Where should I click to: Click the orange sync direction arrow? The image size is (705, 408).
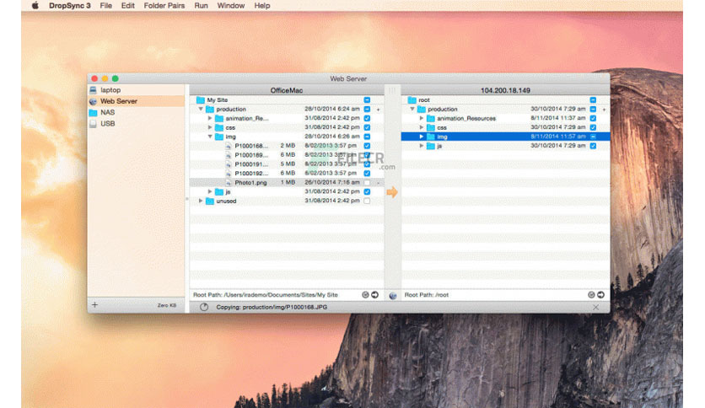pos(392,192)
